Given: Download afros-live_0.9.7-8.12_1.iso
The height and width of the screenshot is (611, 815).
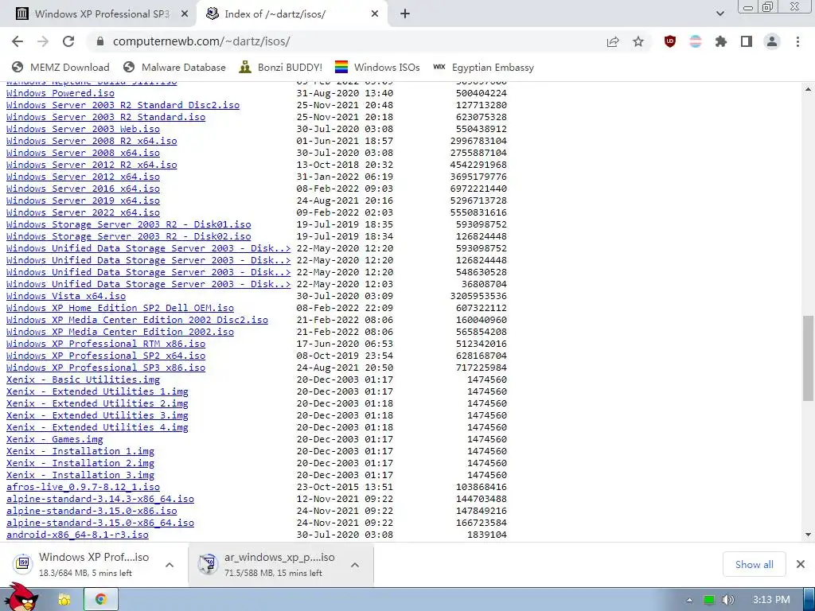Looking at the screenshot, I should (x=83, y=488).
